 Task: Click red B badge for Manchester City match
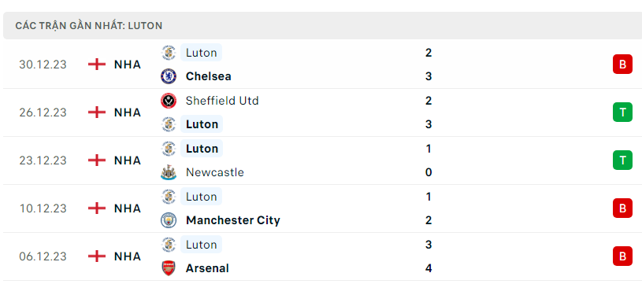(622, 208)
